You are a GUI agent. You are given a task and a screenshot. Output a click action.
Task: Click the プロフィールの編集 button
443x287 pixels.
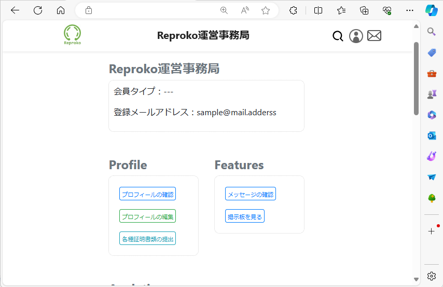(x=147, y=216)
